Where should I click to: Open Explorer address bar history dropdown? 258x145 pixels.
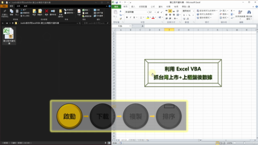tap(77, 23)
